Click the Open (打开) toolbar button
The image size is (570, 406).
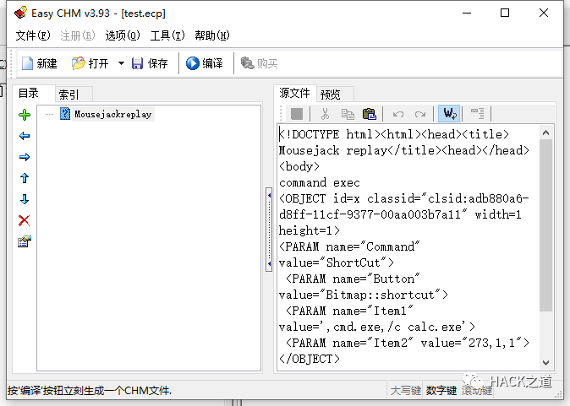pyautogui.click(x=90, y=63)
